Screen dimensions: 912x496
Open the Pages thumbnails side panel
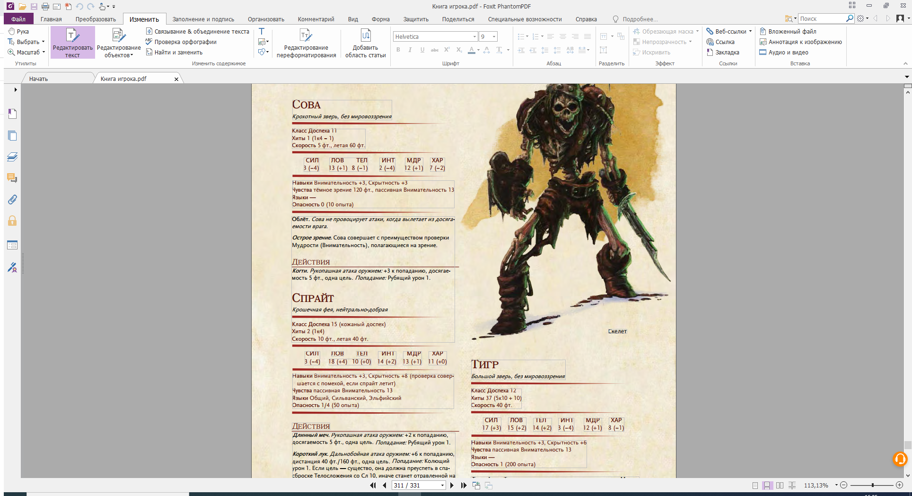click(12, 135)
